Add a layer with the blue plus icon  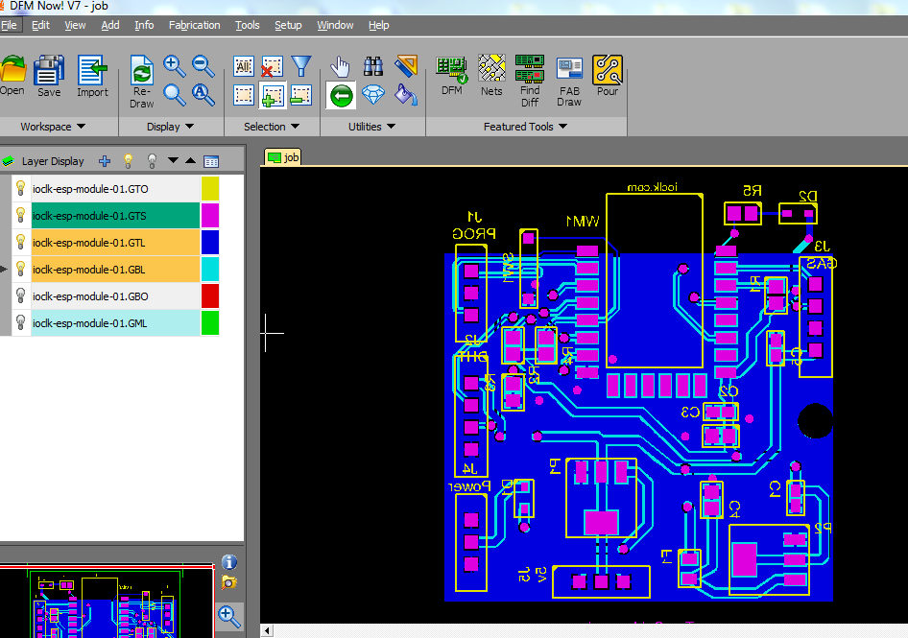(105, 161)
